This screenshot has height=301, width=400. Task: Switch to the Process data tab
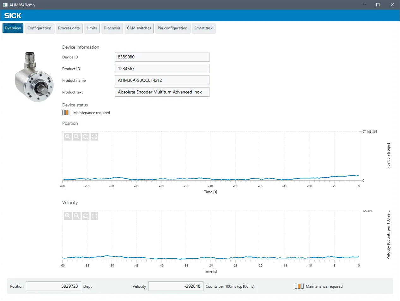pyautogui.click(x=69, y=28)
